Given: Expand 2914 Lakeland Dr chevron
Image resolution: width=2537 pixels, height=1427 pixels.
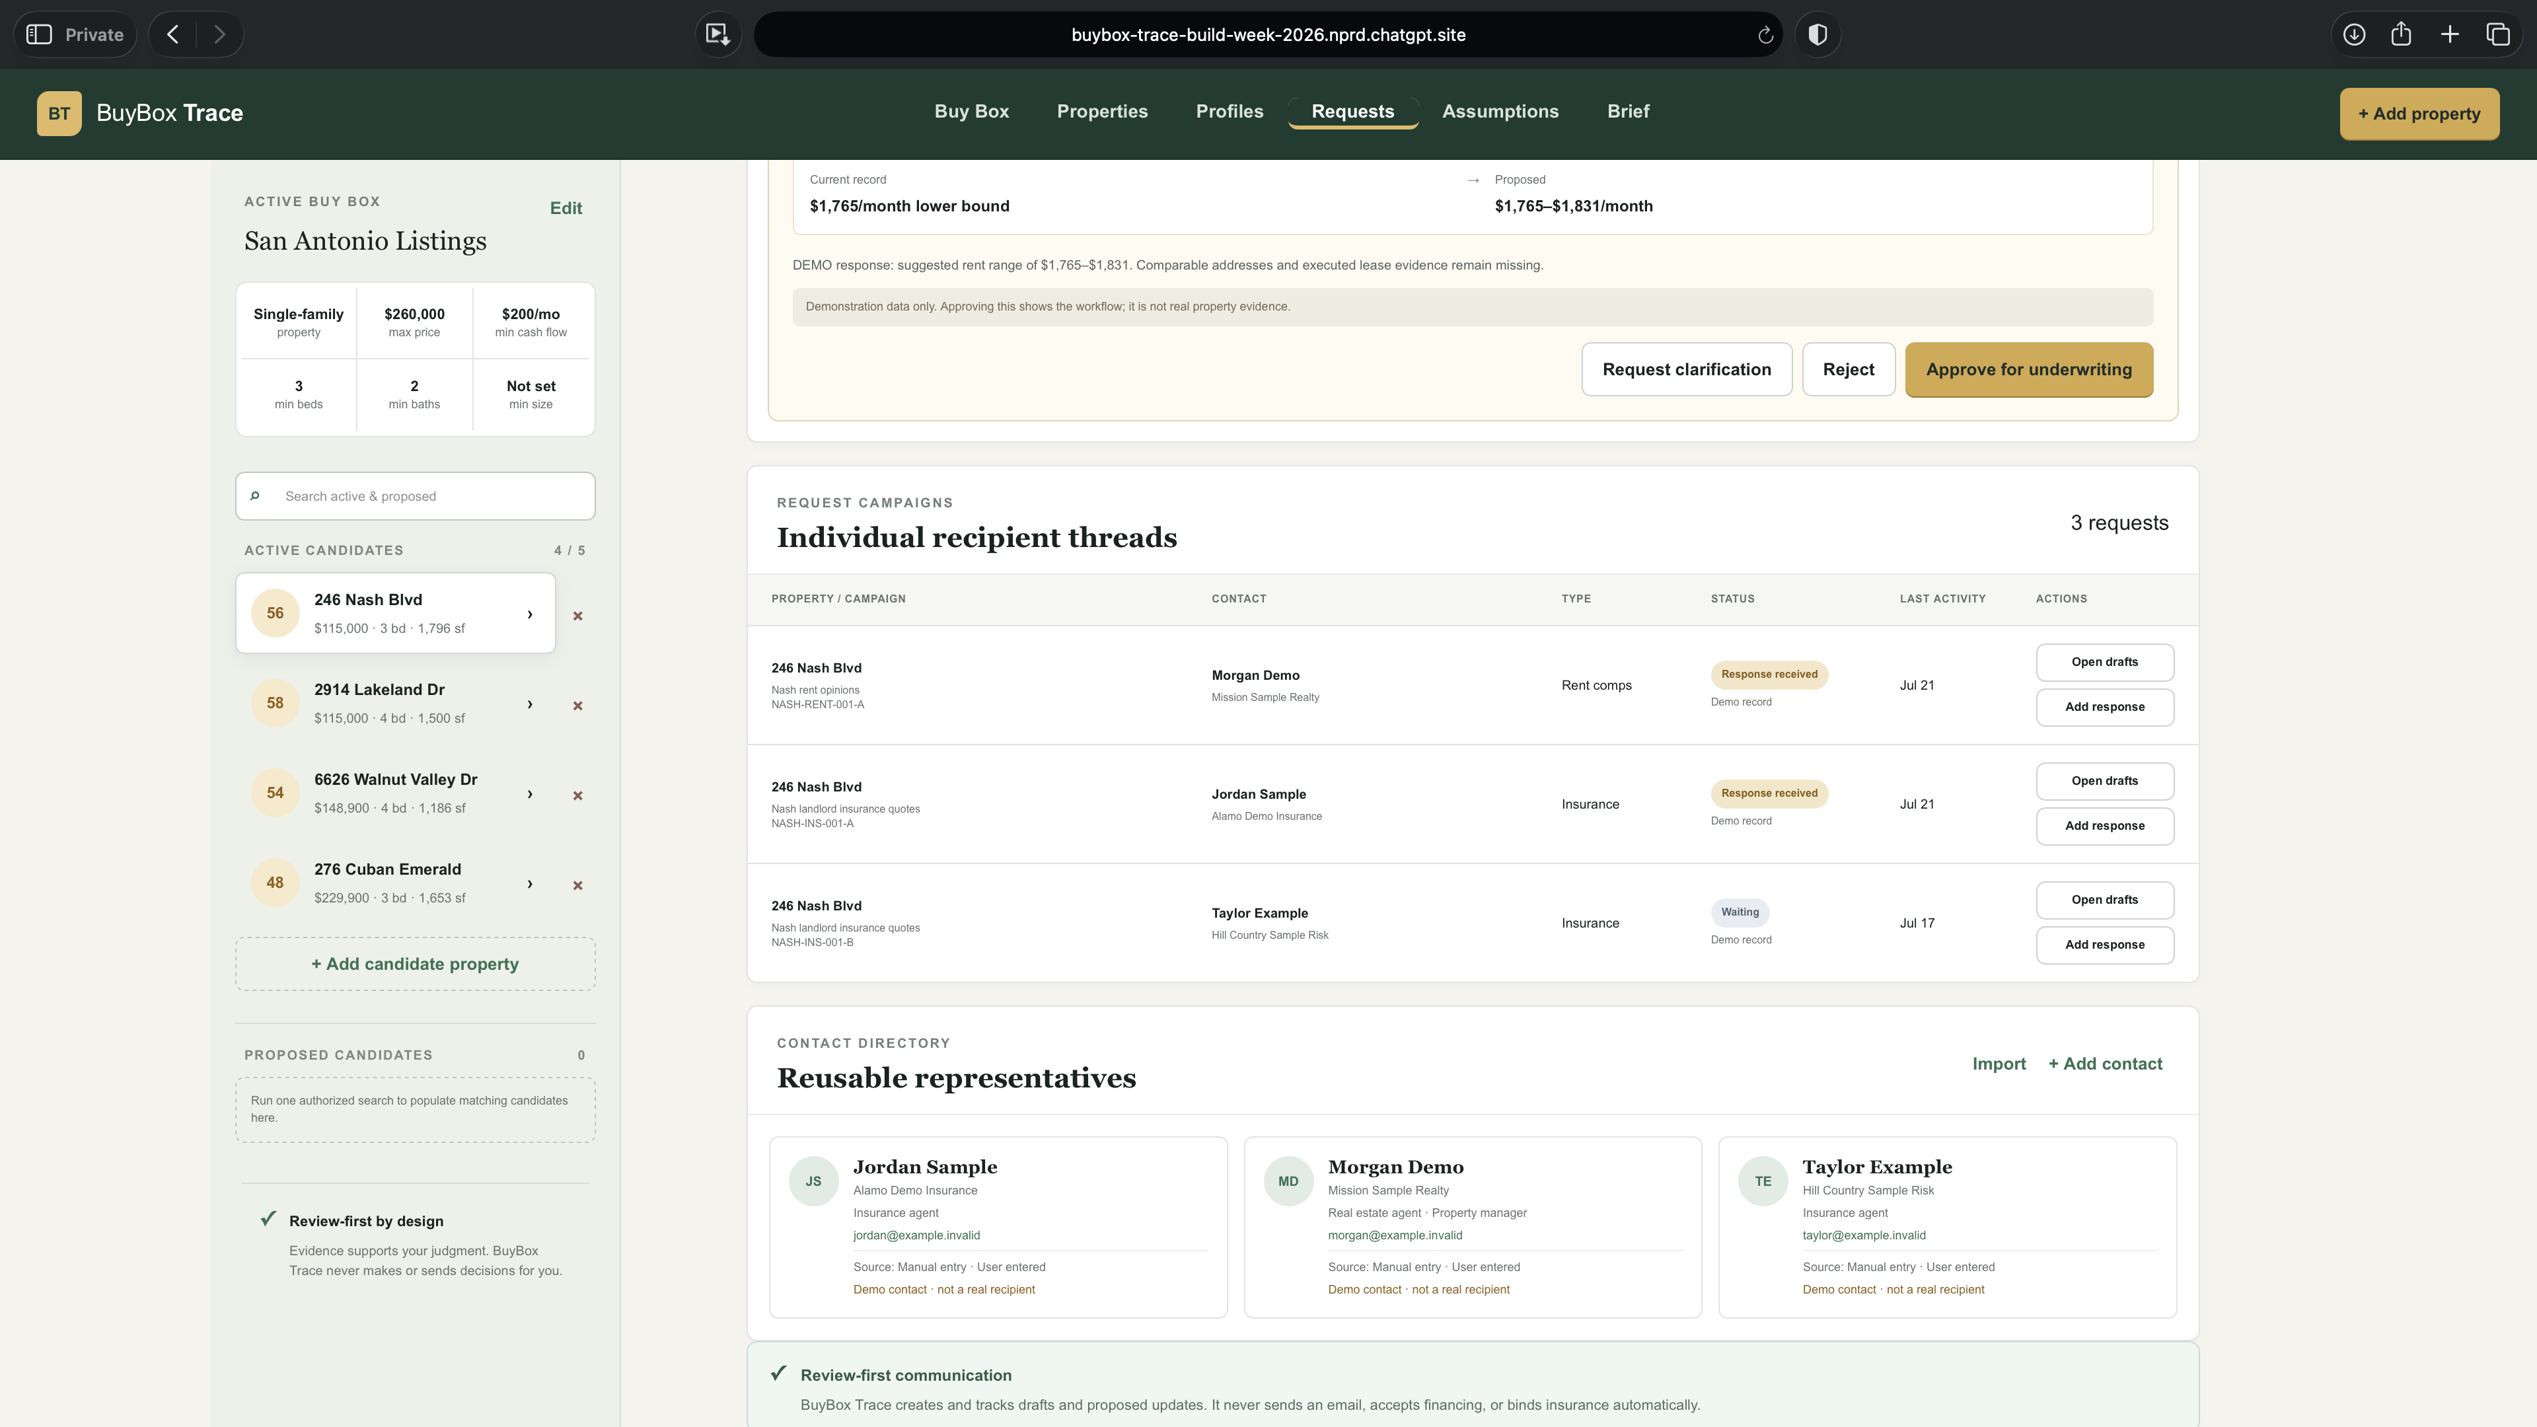Looking at the screenshot, I should [530, 704].
